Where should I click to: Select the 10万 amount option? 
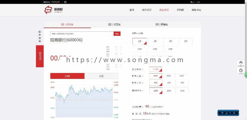click(140, 49)
